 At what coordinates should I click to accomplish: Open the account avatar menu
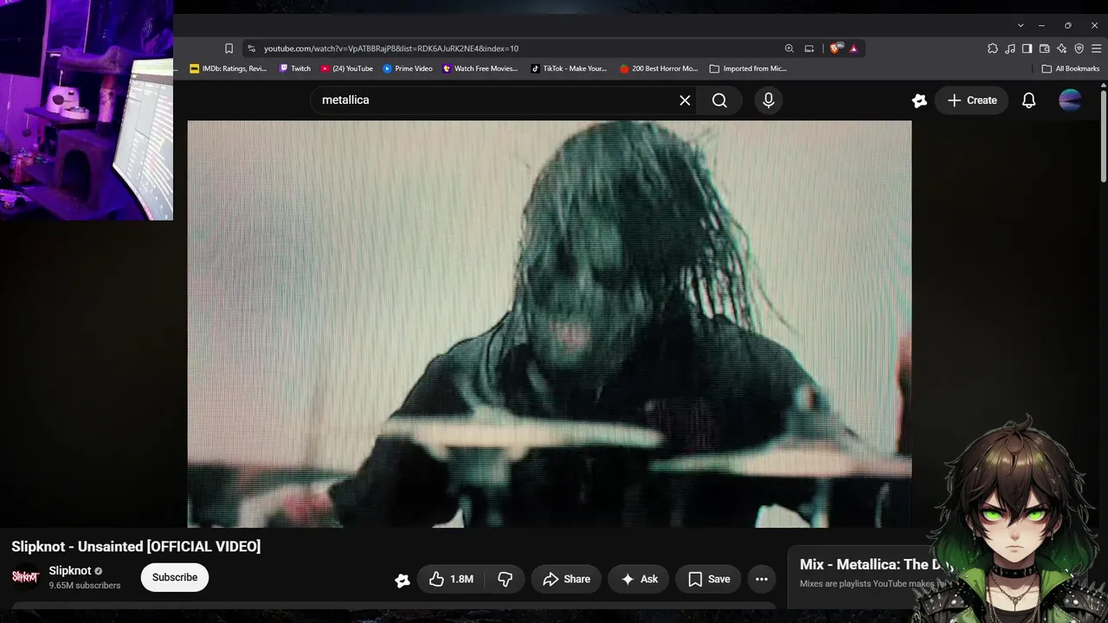(1070, 100)
